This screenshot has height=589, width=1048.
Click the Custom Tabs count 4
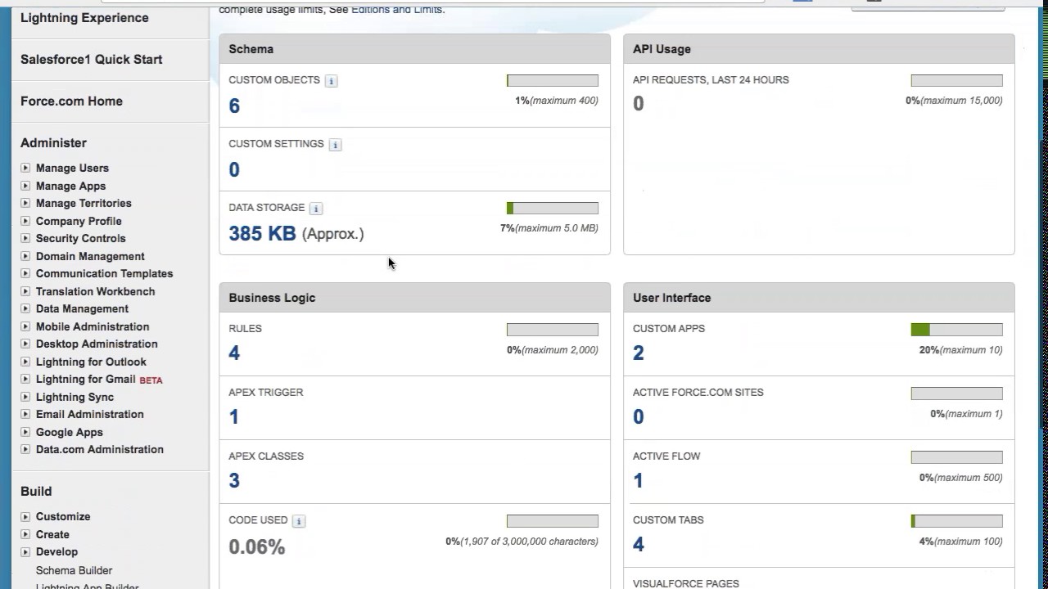point(639,545)
